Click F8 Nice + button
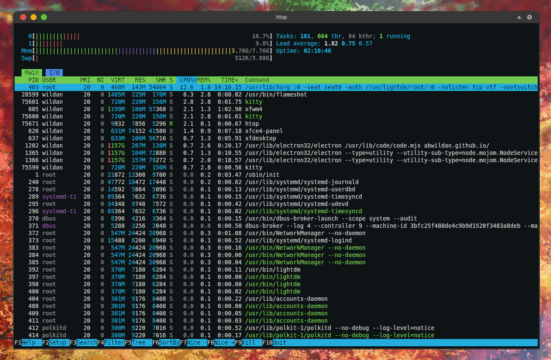551x360 pixels. (x=221, y=342)
